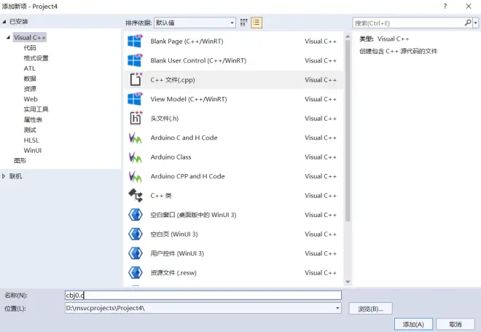
Task: Click the 浏览(B)... browse button
Action: (370, 309)
